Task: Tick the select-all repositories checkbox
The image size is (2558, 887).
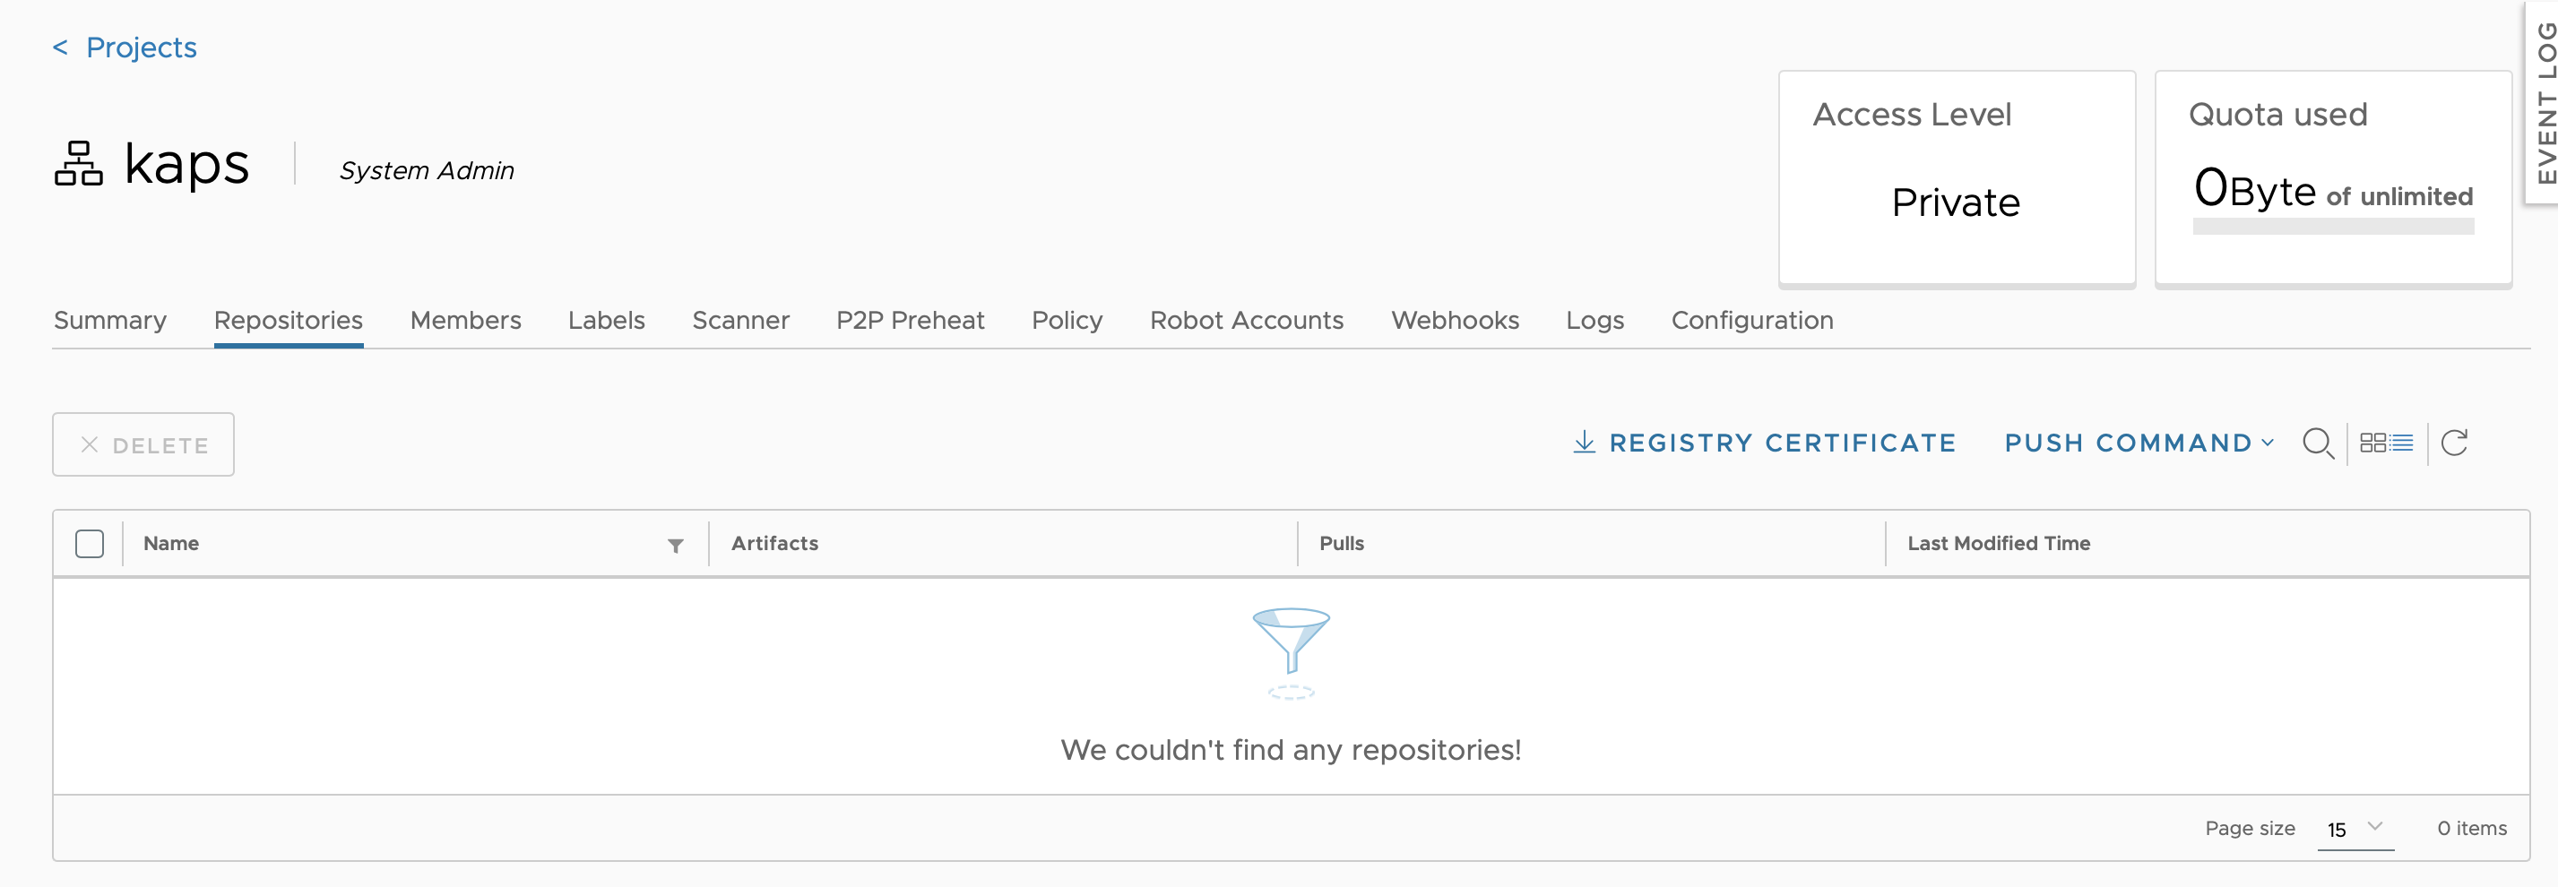Action: pyautogui.click(x=90, y=544)
